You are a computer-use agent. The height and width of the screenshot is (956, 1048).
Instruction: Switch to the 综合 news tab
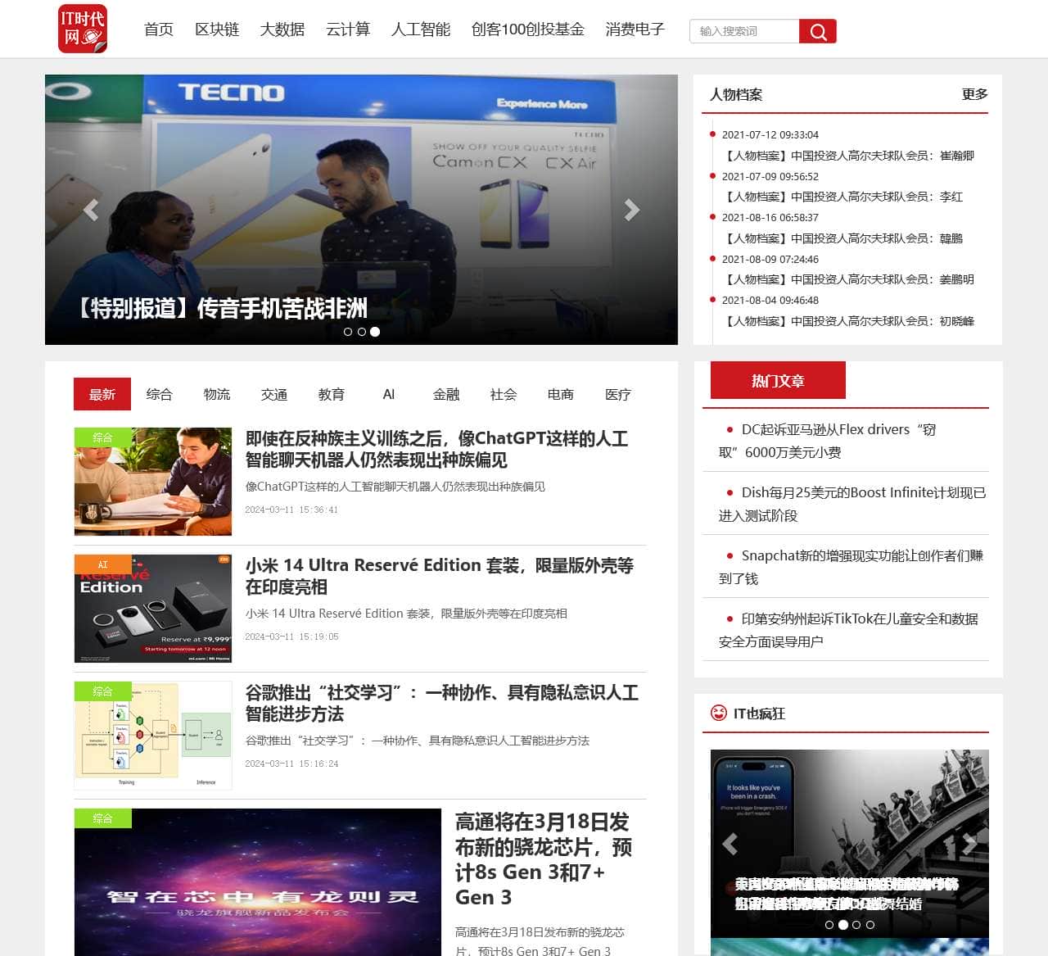pyautogui.click(x=160, y=394)
